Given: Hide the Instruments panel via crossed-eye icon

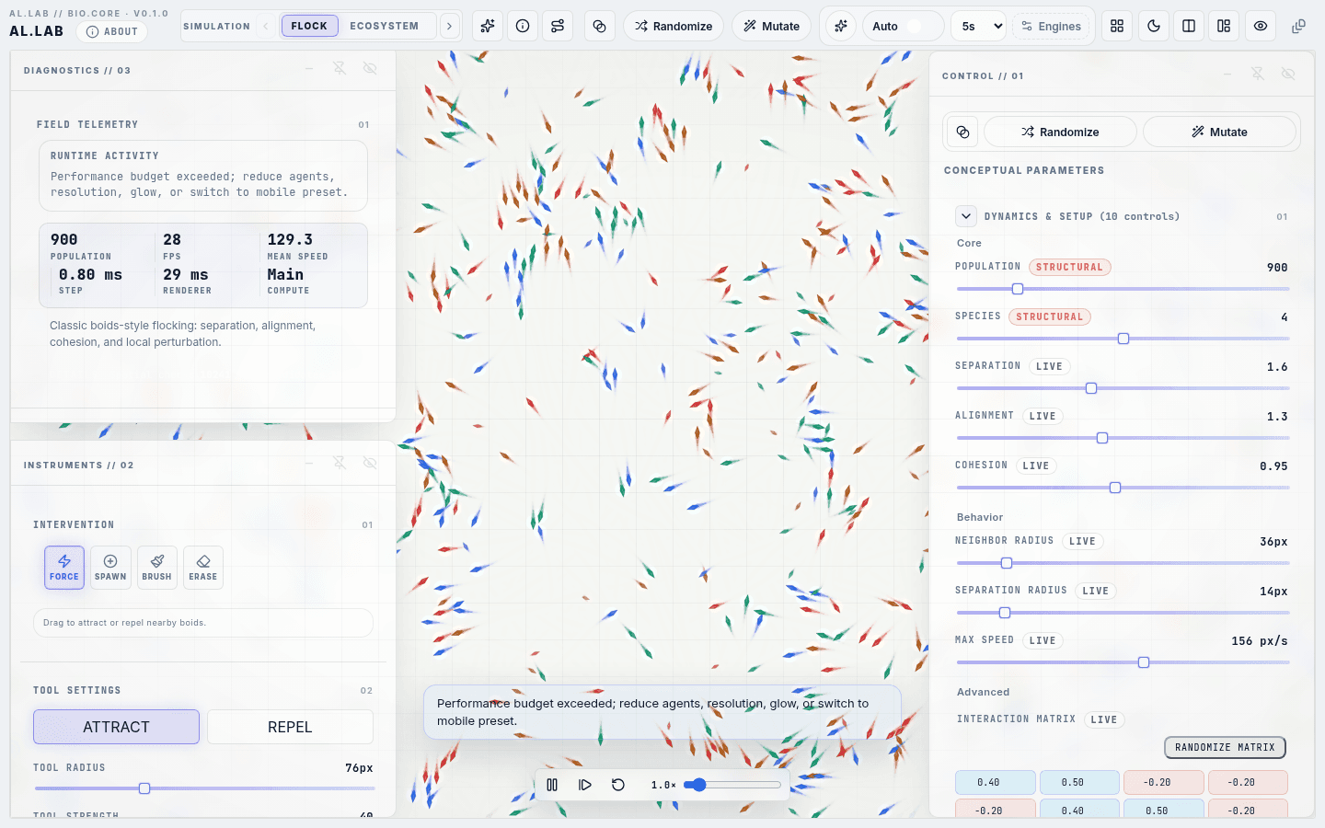Looking at the screenshot, I should (x=370, y=463).
